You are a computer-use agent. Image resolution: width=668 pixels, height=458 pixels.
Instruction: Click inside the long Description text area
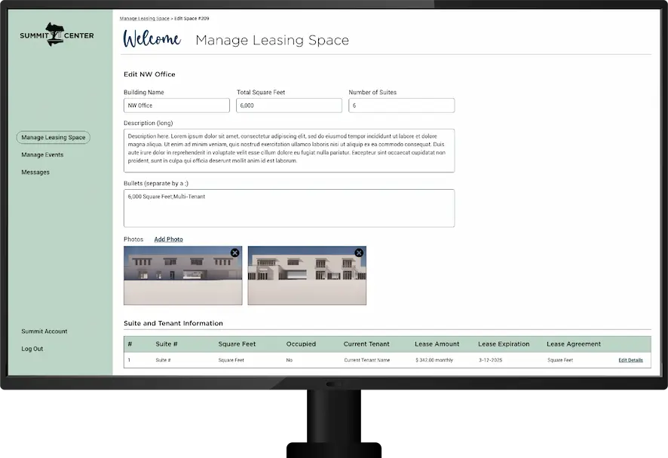pyautogui.click(x=290, y=149)
